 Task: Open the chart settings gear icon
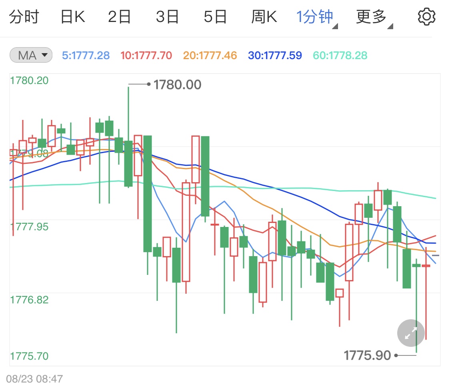click(426, 17)
